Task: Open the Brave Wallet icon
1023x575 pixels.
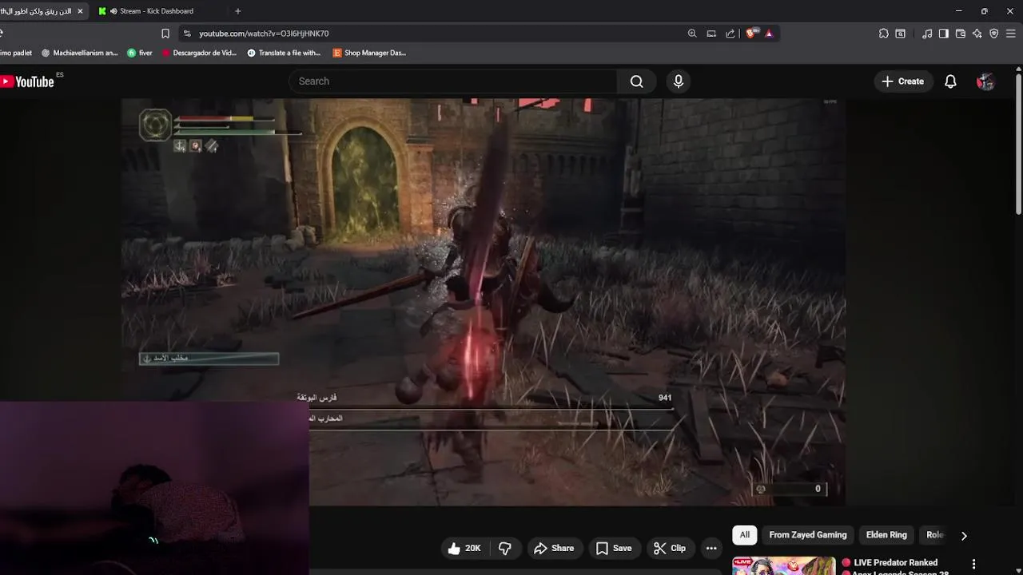Action: click(961, 34)
